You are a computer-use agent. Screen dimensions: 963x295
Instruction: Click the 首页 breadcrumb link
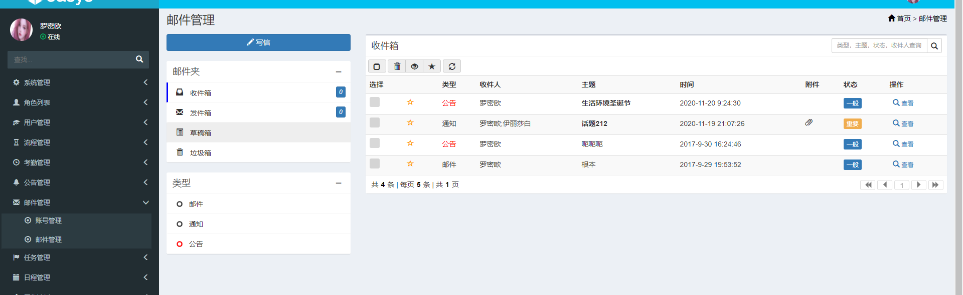point(903,18)
